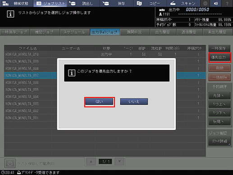Click the printer data reception icon

[19, 172]
